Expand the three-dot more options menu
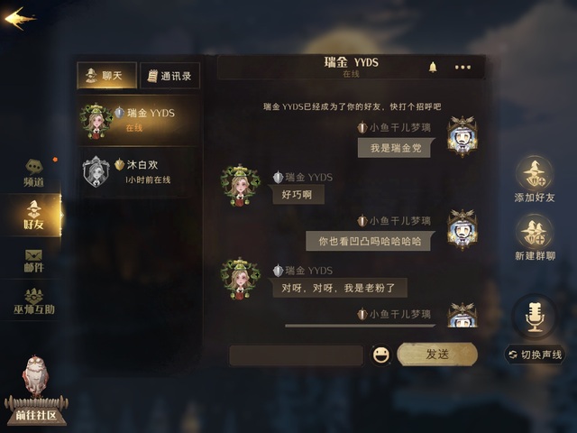Screen dimensions: 577x433 click(x=463, y=67)
